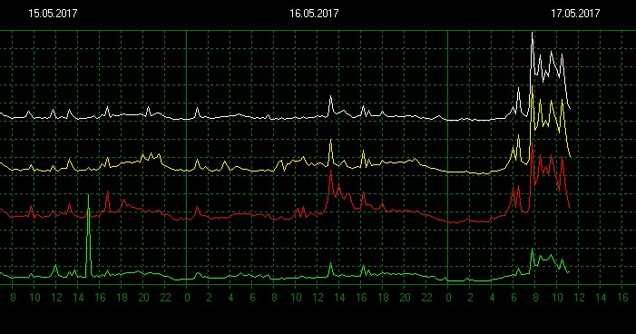
Task: Click the highest white peak on 17.05.2017
Action: [x=533, y=34]
